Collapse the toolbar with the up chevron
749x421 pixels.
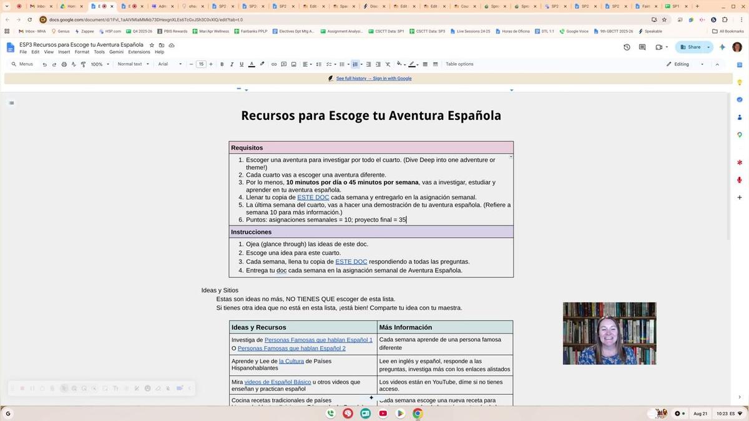[x=717, y=64]
